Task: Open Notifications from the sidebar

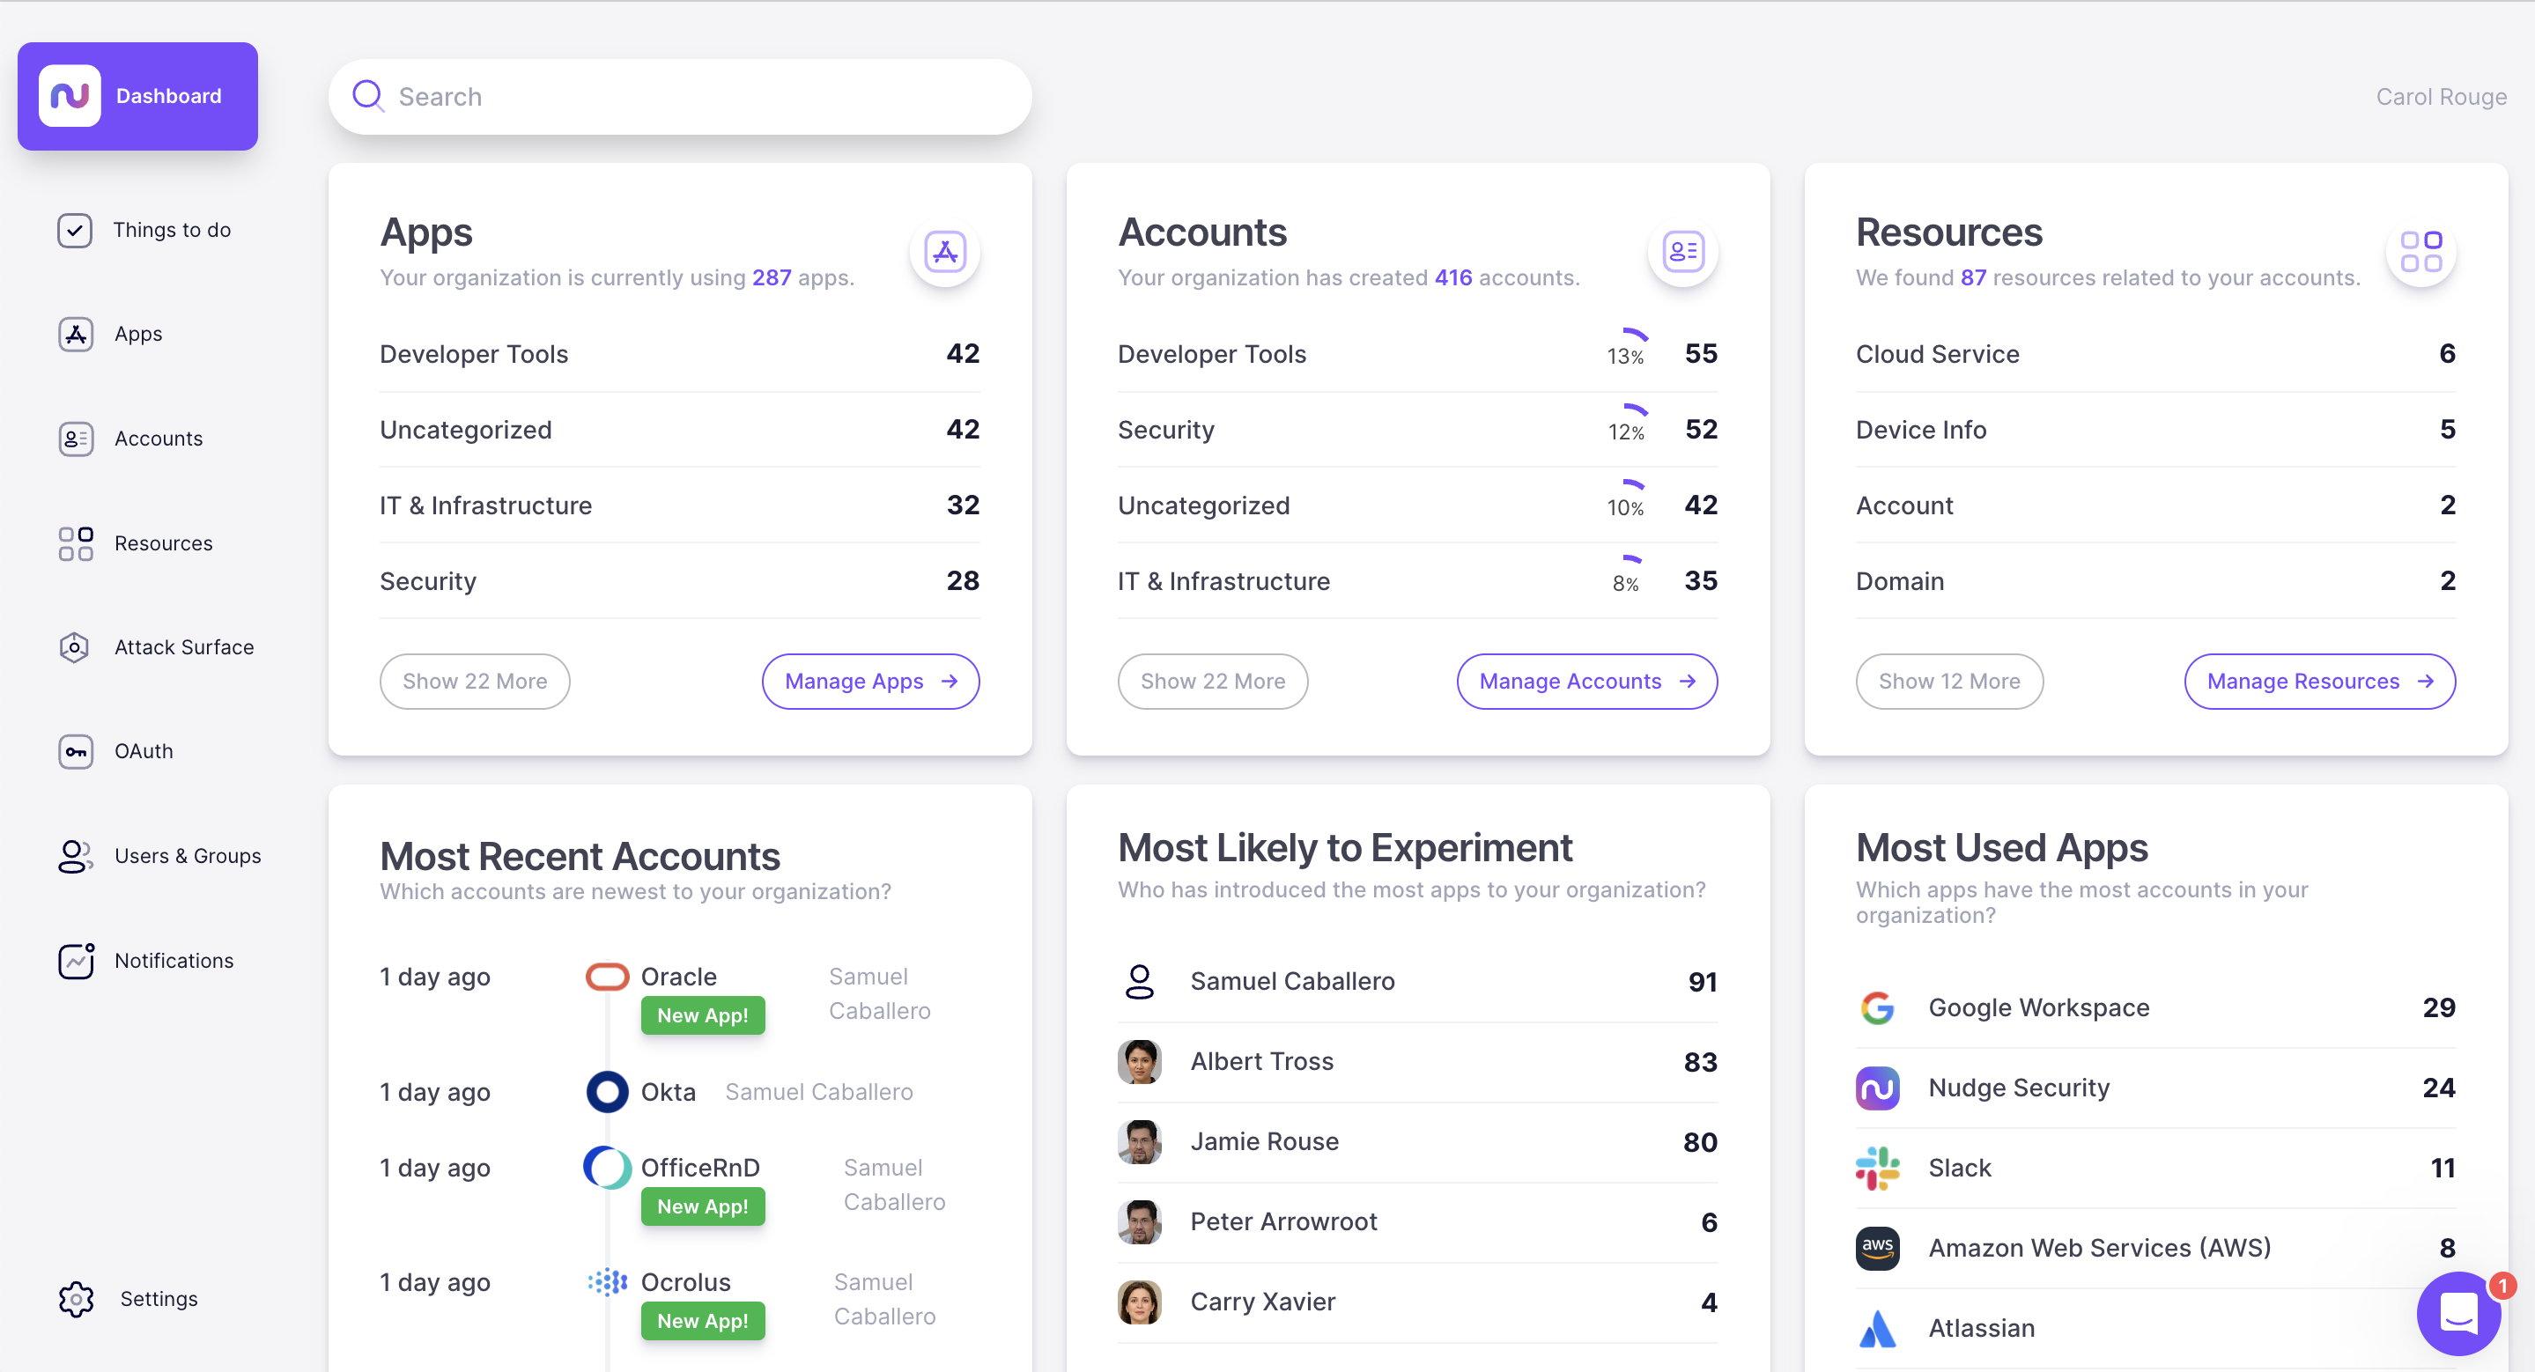Action: tap(174, 961)
